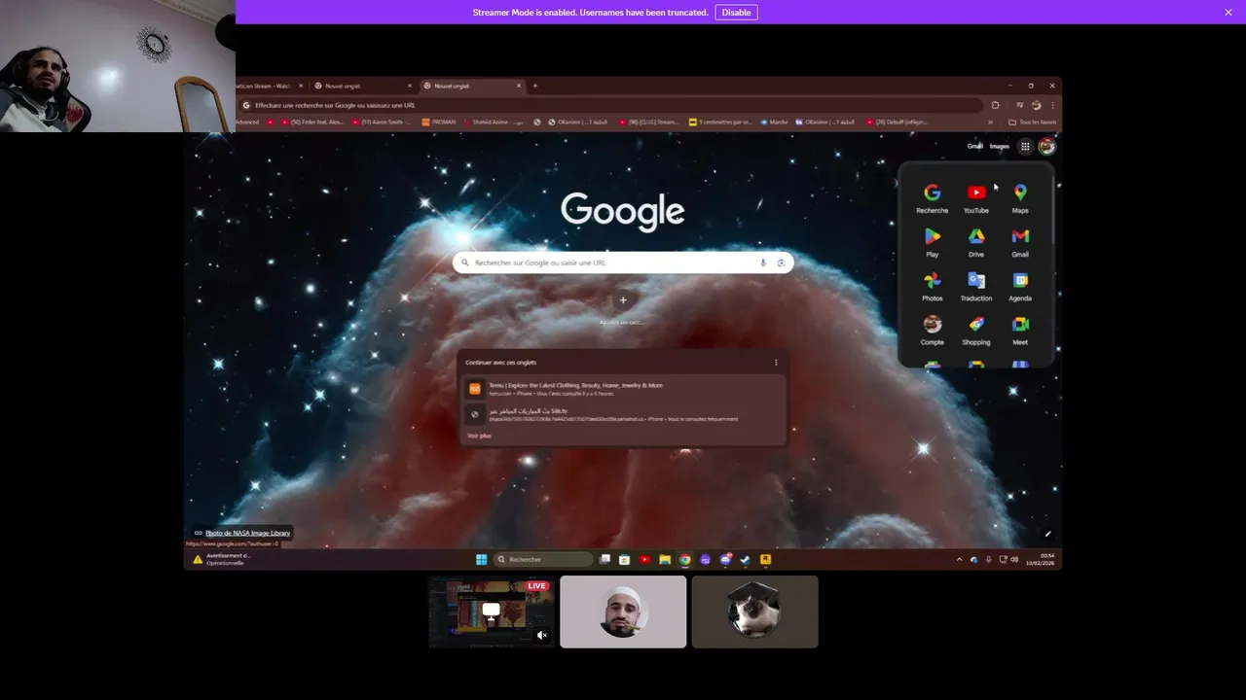The height and width of the screenshot is (700, 1246).
Task: Open 'Photo de NASA Image Library' link
Action: (x=247, y=533)
